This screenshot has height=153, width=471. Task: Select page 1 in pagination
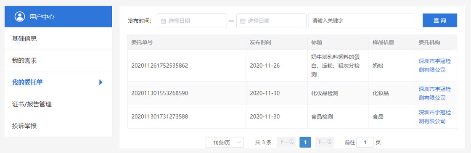305,142
